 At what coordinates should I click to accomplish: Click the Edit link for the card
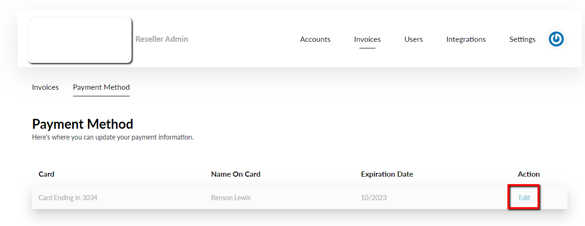(524, 198)
